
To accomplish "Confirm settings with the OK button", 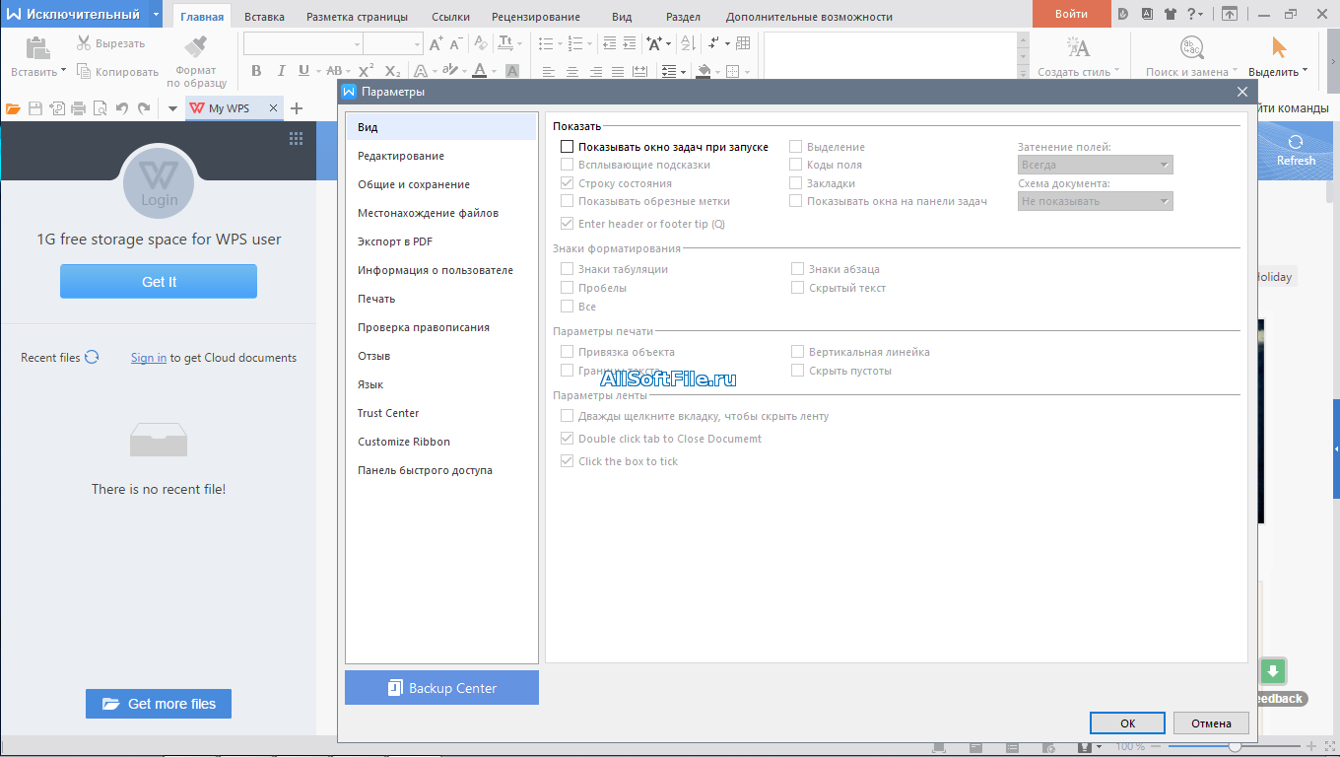I will point(1128,723).
